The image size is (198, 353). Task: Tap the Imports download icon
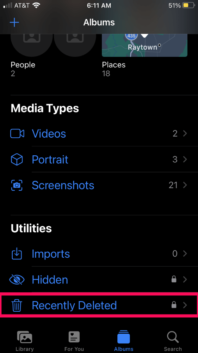[17, 254]
